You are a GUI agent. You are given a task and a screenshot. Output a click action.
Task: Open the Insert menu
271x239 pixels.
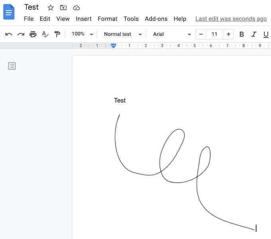coord(84,19)
